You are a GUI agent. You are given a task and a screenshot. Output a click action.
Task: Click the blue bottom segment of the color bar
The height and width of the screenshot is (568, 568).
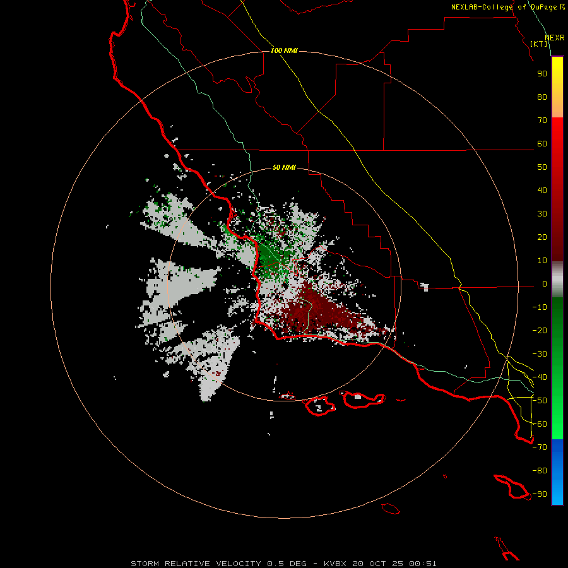pyautogui.click(x=557, y=472)
